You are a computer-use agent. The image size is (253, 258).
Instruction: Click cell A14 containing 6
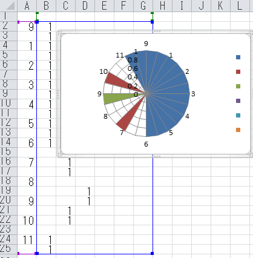(27, 142)
